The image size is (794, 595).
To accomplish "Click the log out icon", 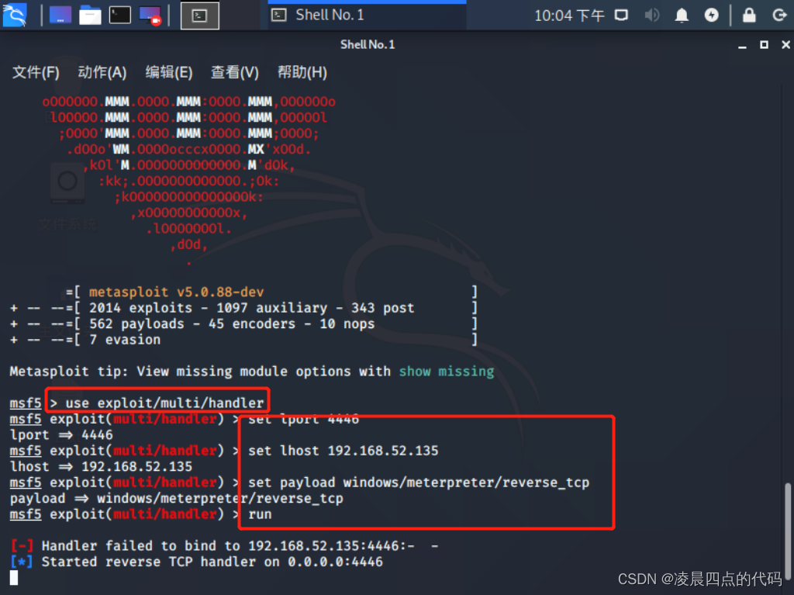I will 779,16.
